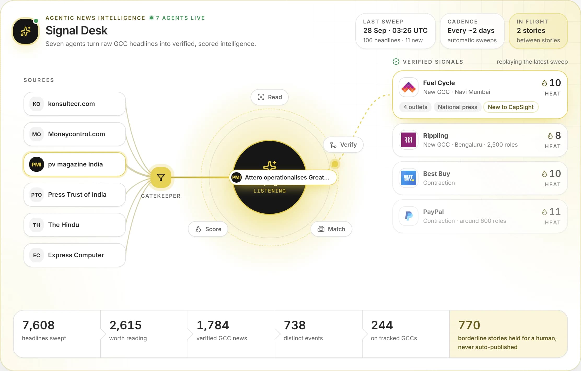Click '1,784 verified GCC news' stage
The width and height of the screenshot is (581, 371).
[231, 334]
